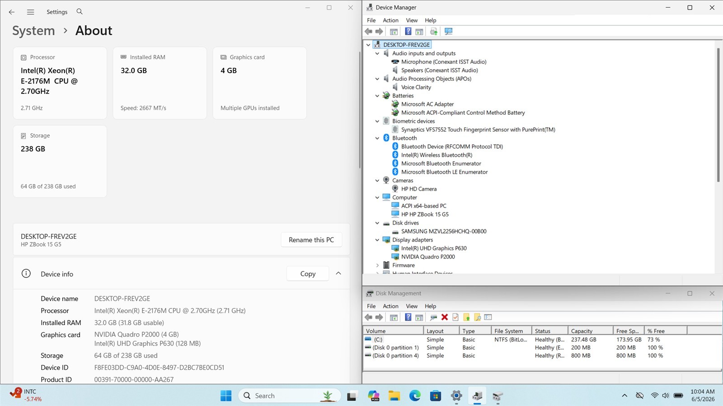Click the Properties checkmark page icon in Disk Management
The width and height of the screenshot is (723, 406).
coord(455,317)
